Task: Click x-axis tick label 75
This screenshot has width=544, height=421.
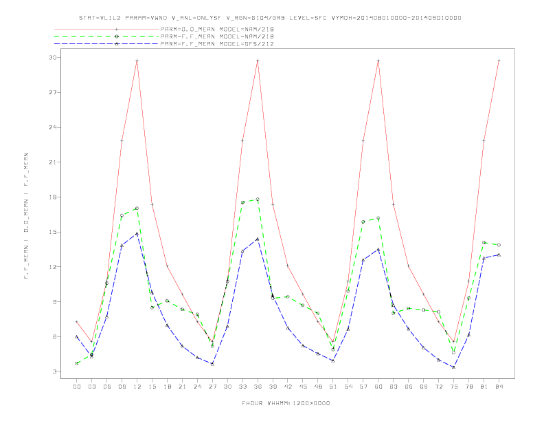Action: (x=454, y=387)
